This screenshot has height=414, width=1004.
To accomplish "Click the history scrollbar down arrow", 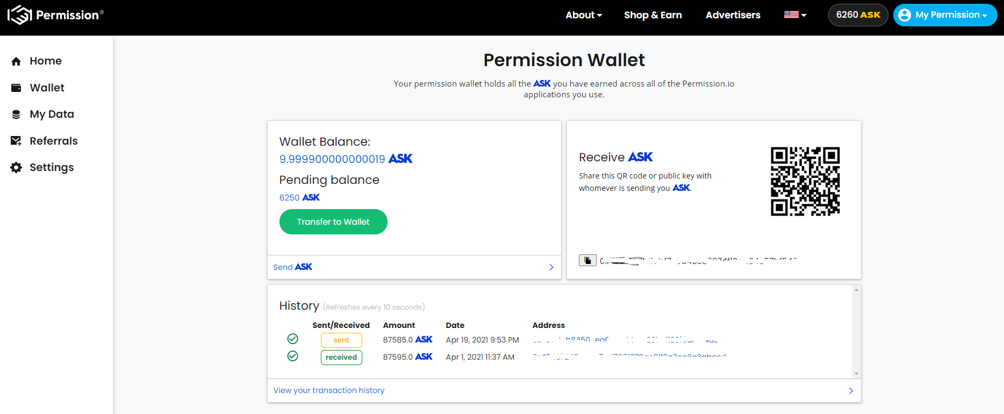I will 856,374.
